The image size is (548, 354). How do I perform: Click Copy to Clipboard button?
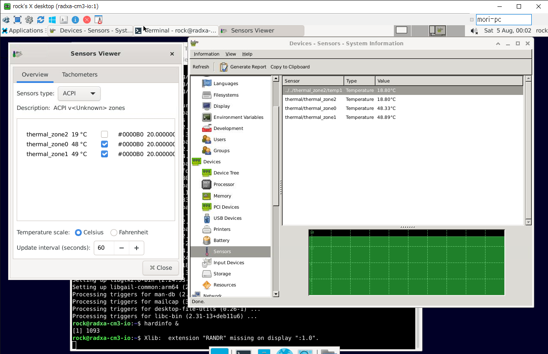pos(290,67)
